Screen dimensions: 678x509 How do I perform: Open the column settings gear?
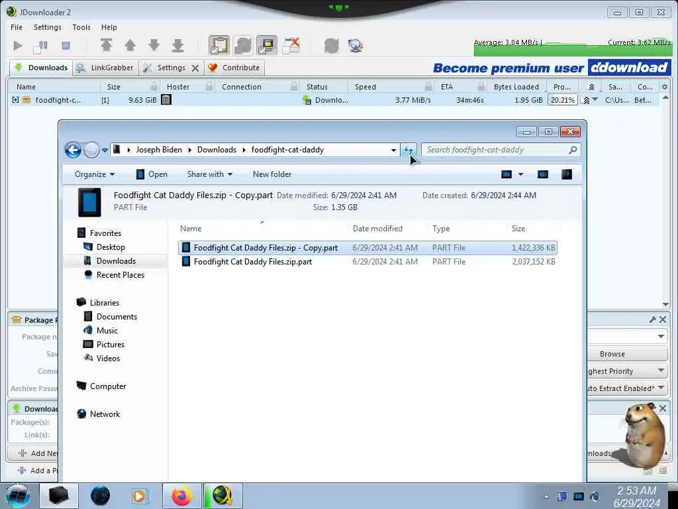pos(665,87)
